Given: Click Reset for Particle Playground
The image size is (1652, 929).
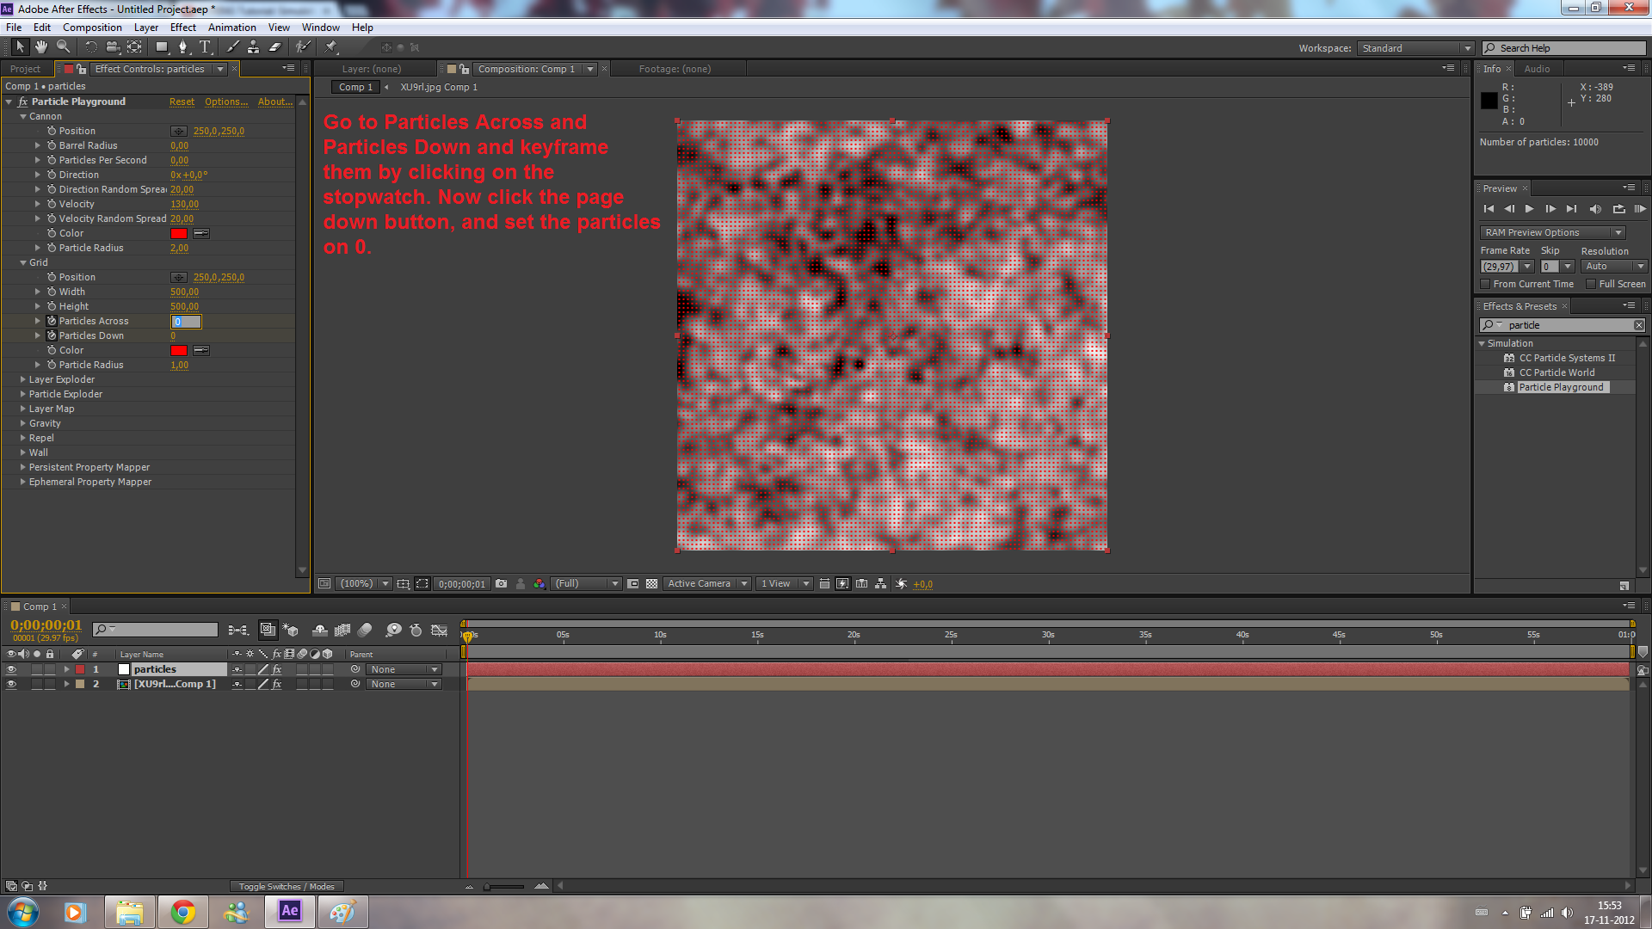Looking at the screenshot, I should pos(182,102).
